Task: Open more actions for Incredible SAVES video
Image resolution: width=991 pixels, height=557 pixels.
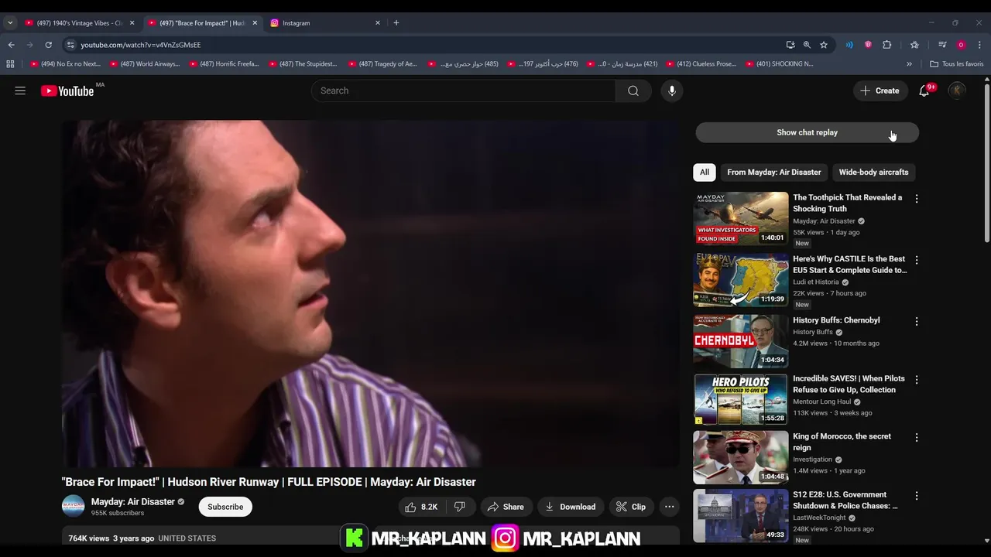Action: coord(917,380)
